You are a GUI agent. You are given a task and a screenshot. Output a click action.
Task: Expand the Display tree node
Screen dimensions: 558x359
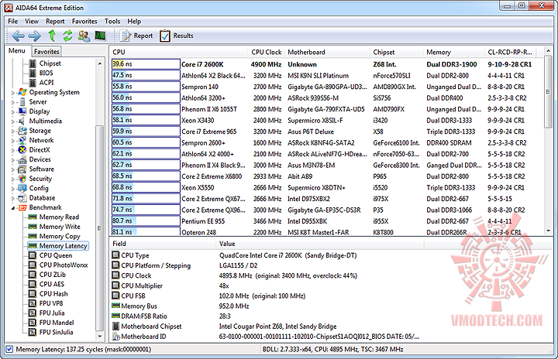[13, 112]
